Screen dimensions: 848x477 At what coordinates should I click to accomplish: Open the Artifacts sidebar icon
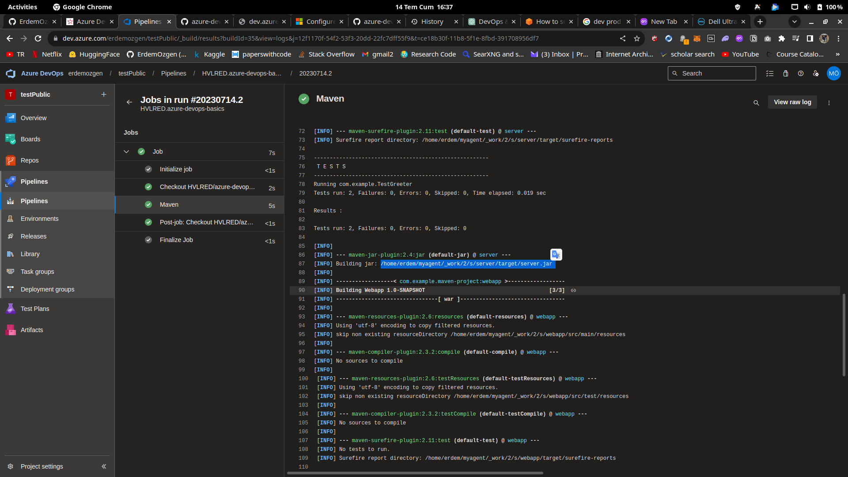11,330
